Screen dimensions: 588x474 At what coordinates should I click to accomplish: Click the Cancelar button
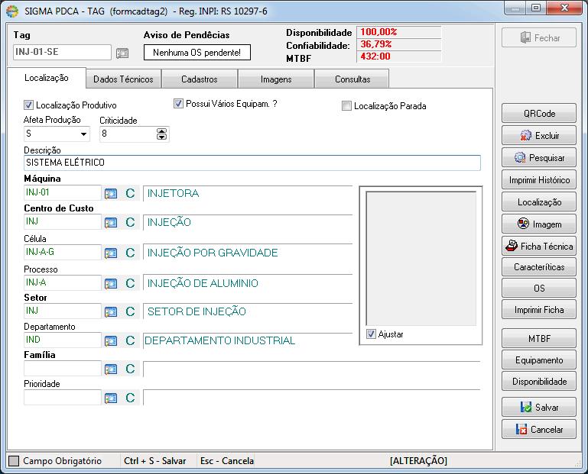click(x=539, y=429)
